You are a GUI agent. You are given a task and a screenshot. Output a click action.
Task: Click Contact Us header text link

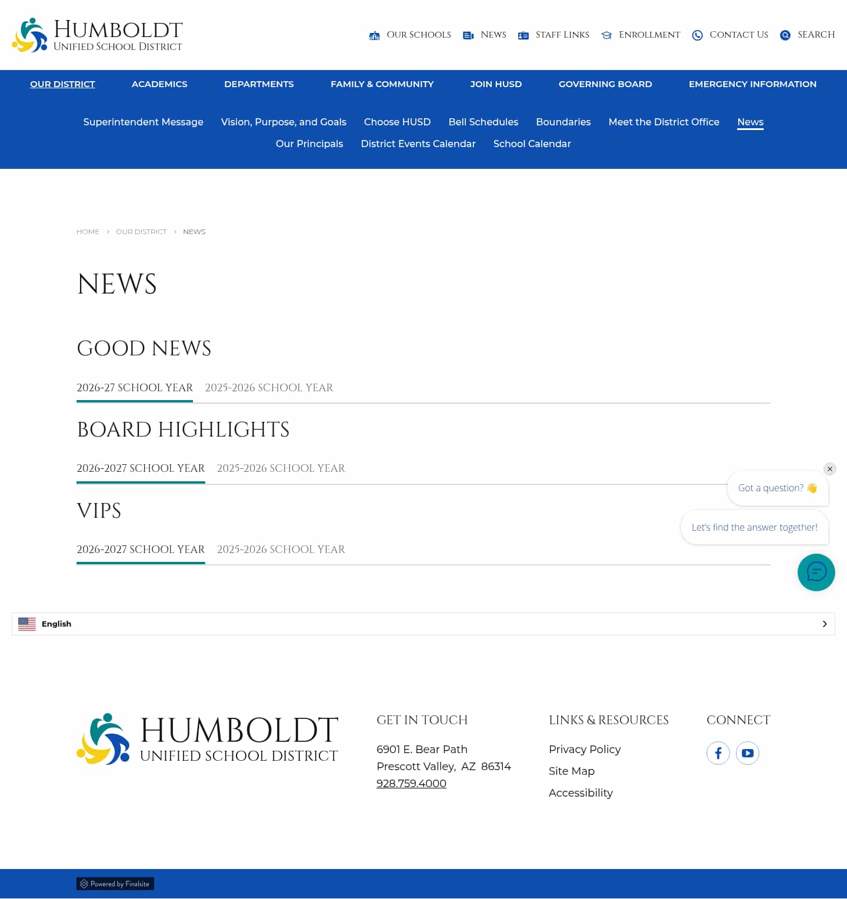[739, 35]
